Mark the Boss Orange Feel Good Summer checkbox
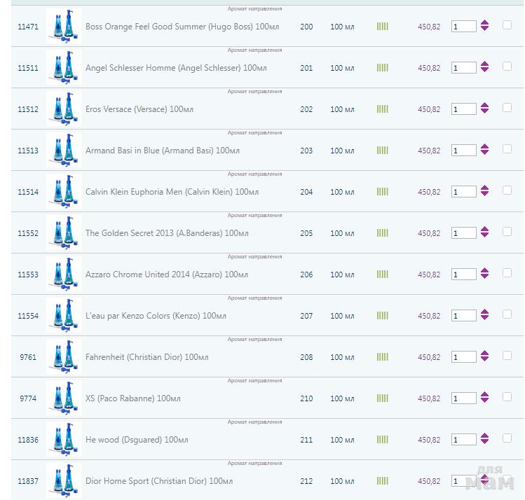This screenshot has width=525, height=500. click(507, 25)
